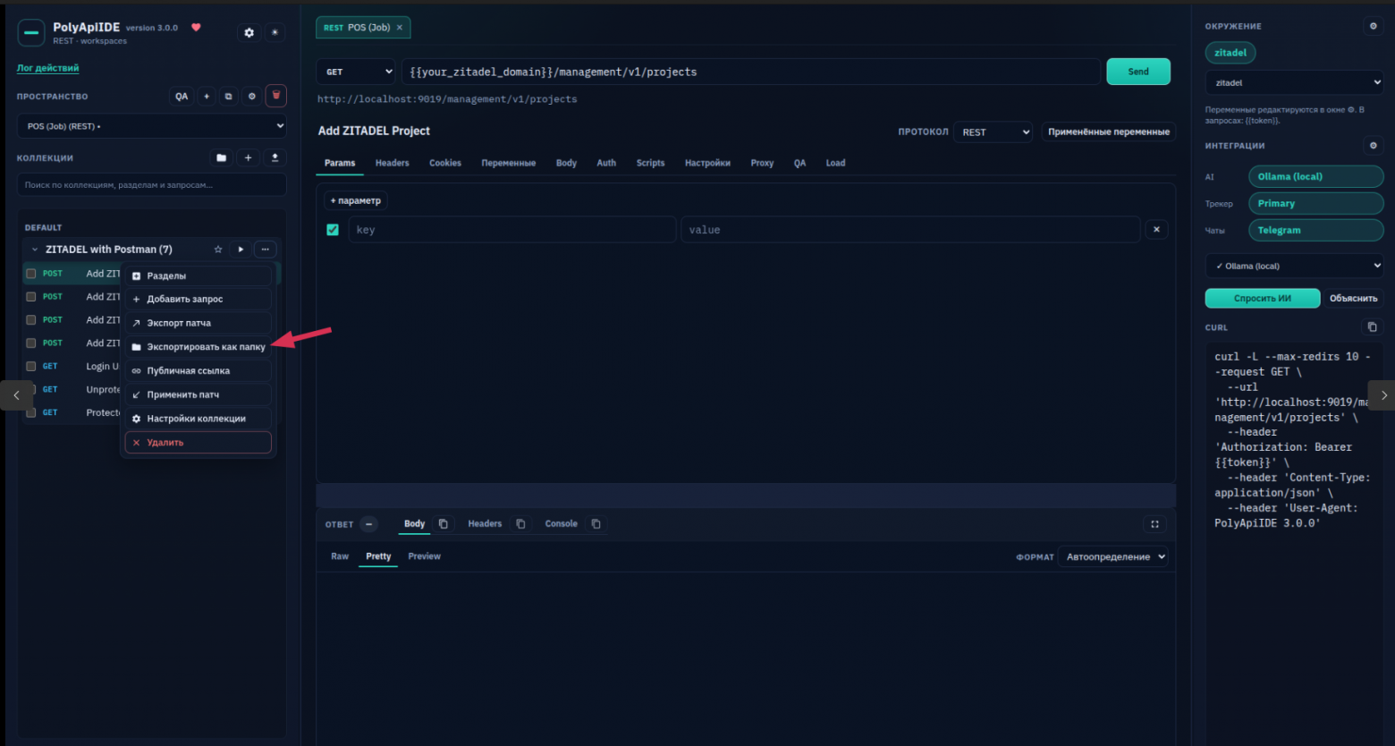
Task: Open the GET method dropdown
Action: [356, 72]
